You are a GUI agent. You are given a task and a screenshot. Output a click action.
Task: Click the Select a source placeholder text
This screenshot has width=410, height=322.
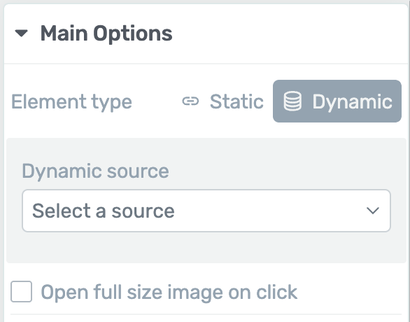pos(104,211)
